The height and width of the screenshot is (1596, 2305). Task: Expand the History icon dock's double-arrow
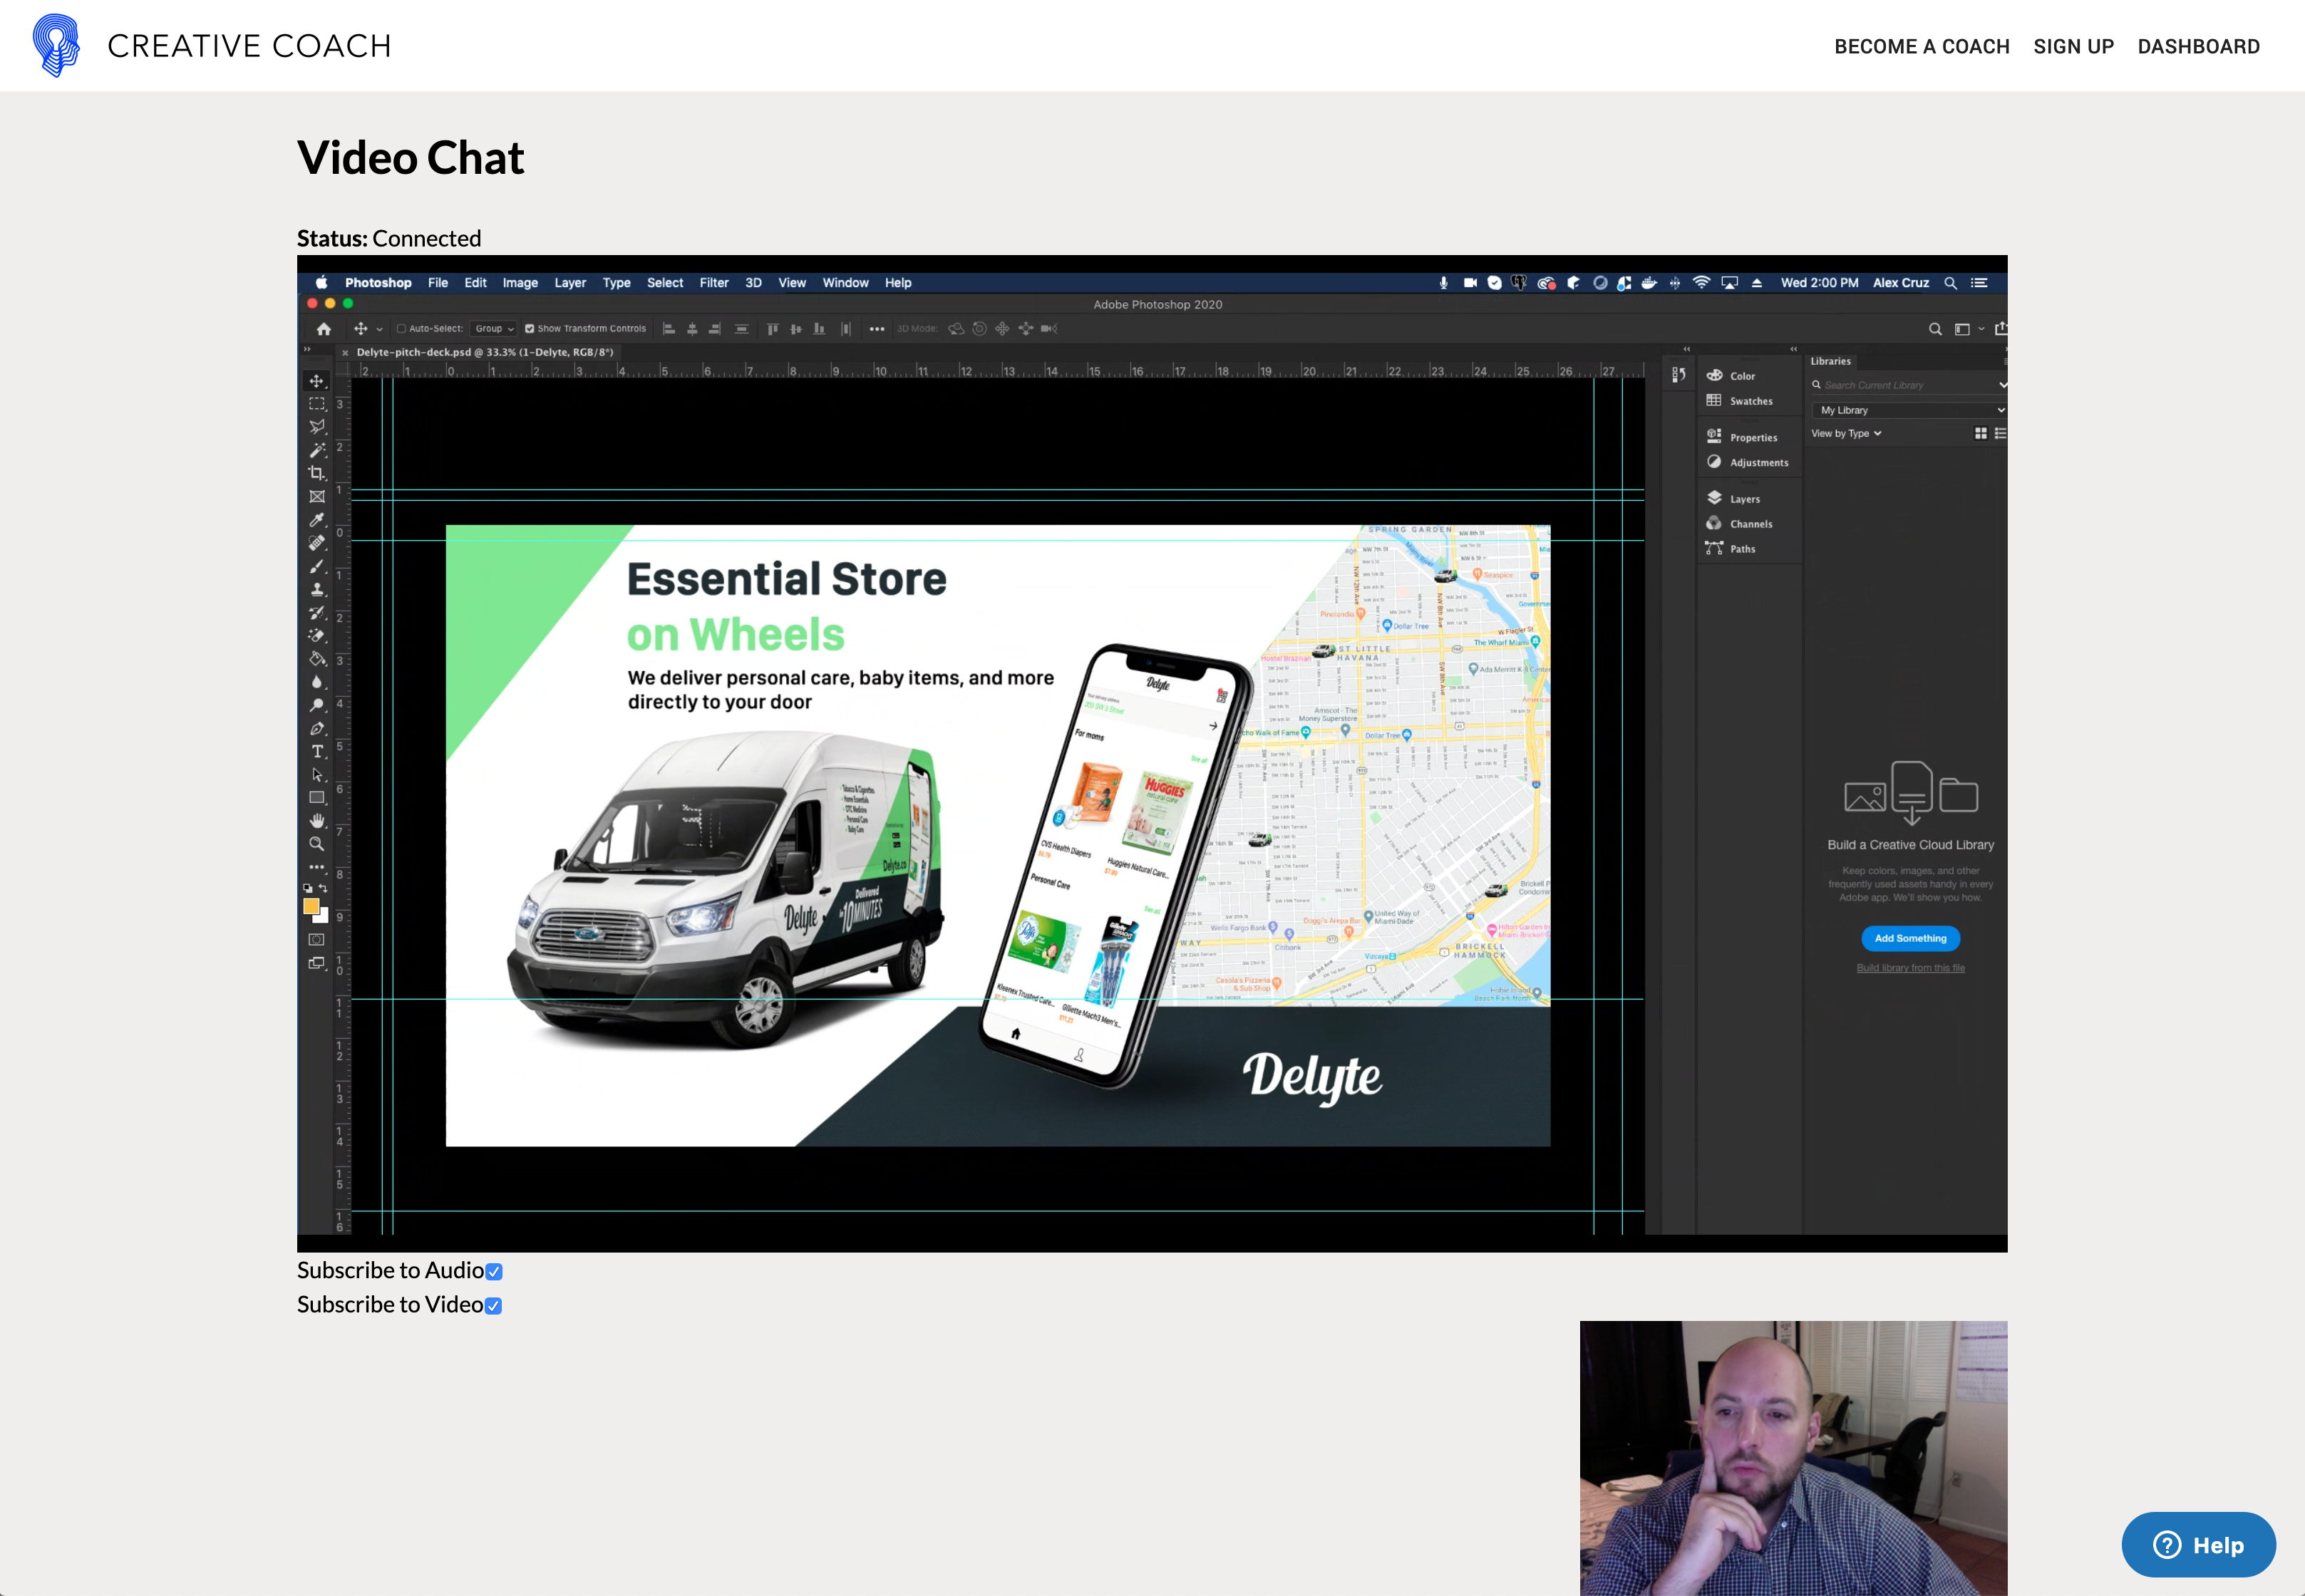pos(1687,349)
